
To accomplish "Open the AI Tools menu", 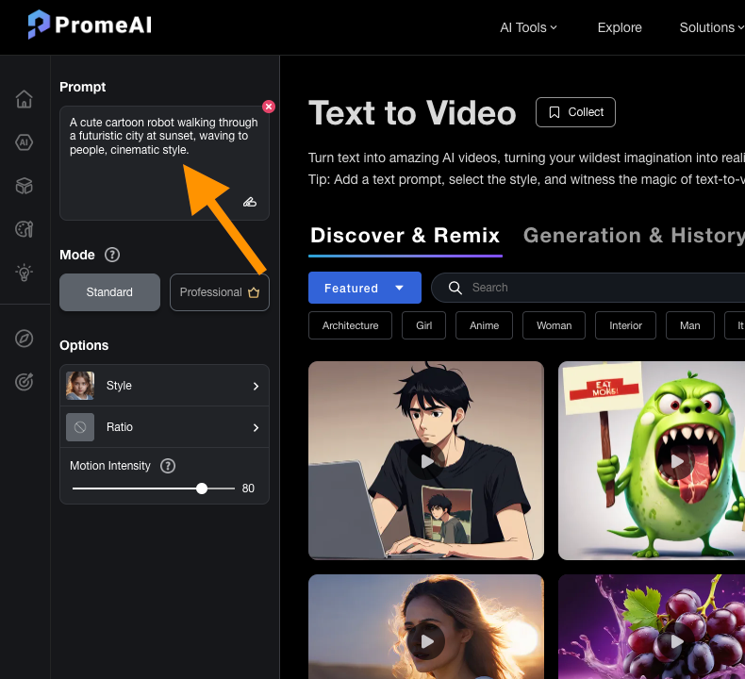I will (528, 27).
